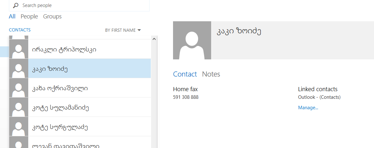The width and height of the screenshot is (374, 148).
Task: Click the home fax number 591 308 888
Action: pos(186,97)
